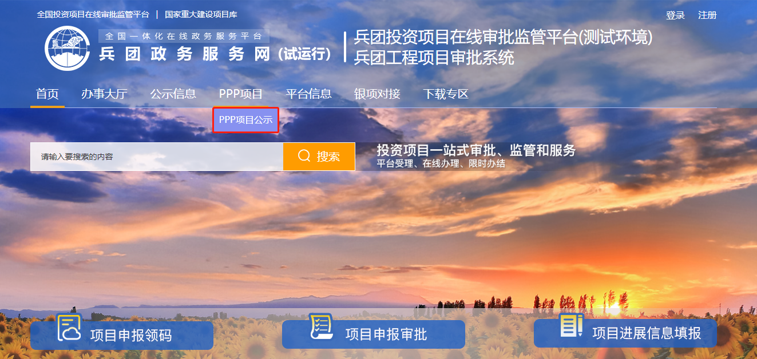The height and width of the screenshot is (359, 757).
Task: Go to the 下载专区 menu item
Action: 446,94
